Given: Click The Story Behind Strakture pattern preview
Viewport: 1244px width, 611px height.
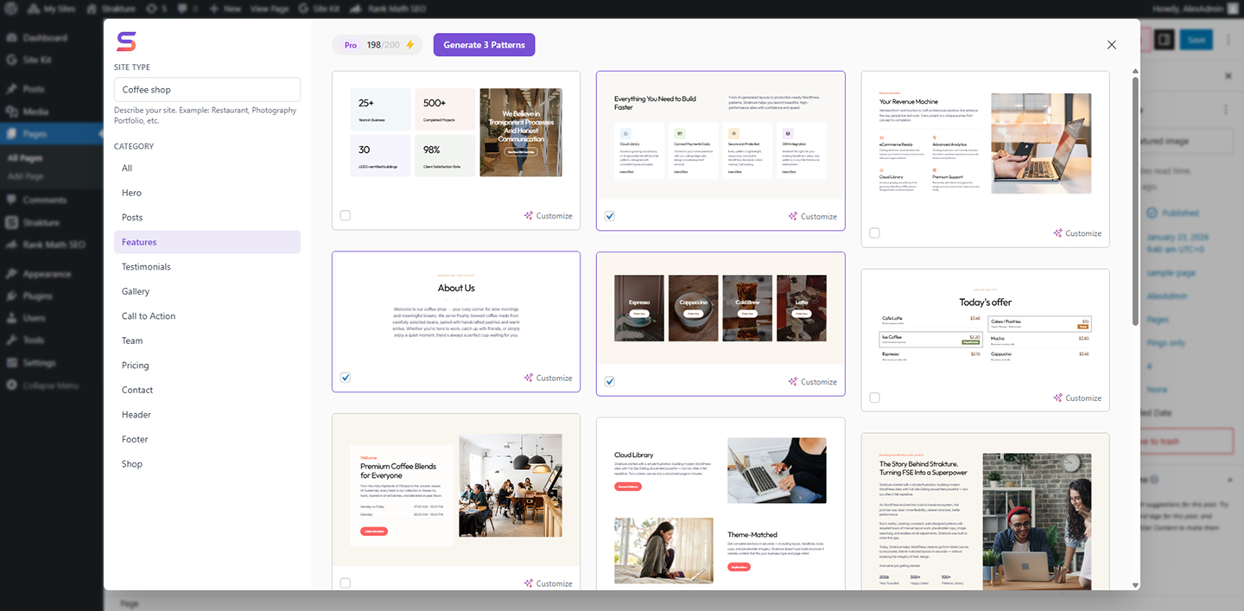Looking at the screenshot, I should (x=985, y=512).
